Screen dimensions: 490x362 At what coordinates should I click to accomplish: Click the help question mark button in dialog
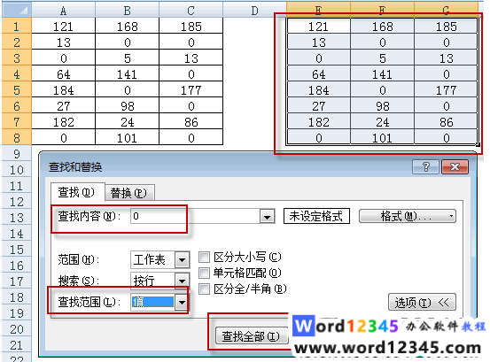click(426, 167)
